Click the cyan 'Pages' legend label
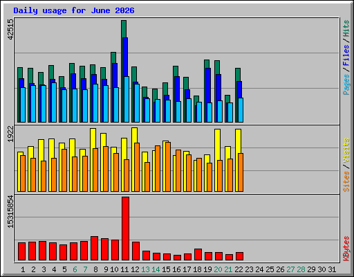 tap(346, 84)
